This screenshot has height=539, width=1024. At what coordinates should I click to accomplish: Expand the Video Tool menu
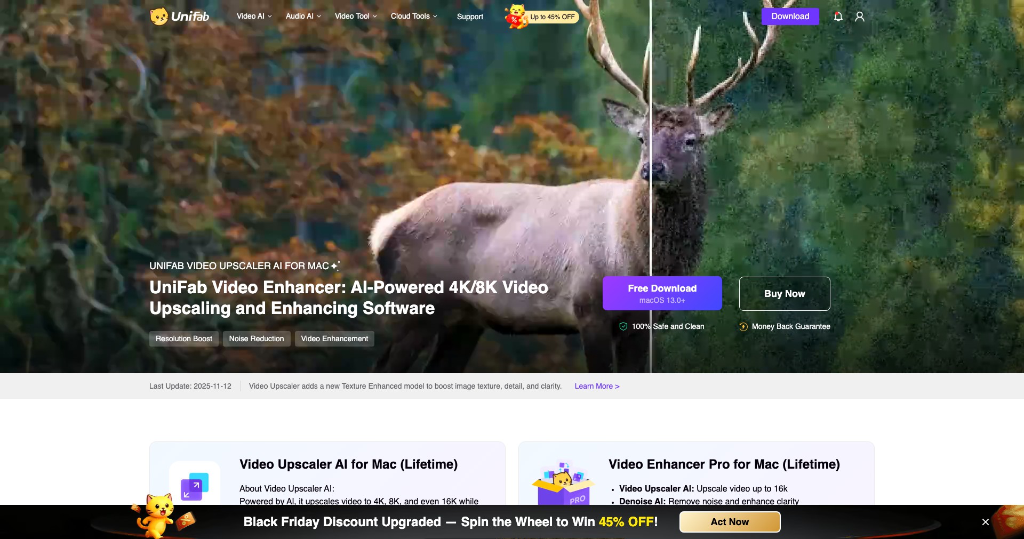(356, 17)
